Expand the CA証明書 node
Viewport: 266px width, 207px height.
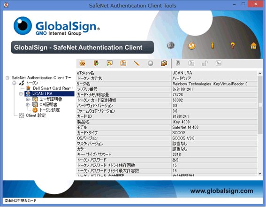tap(28, 105)
